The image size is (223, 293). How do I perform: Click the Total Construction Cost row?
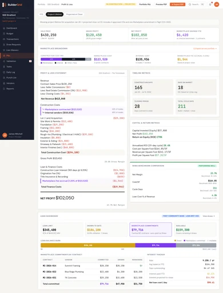(82, 153)
